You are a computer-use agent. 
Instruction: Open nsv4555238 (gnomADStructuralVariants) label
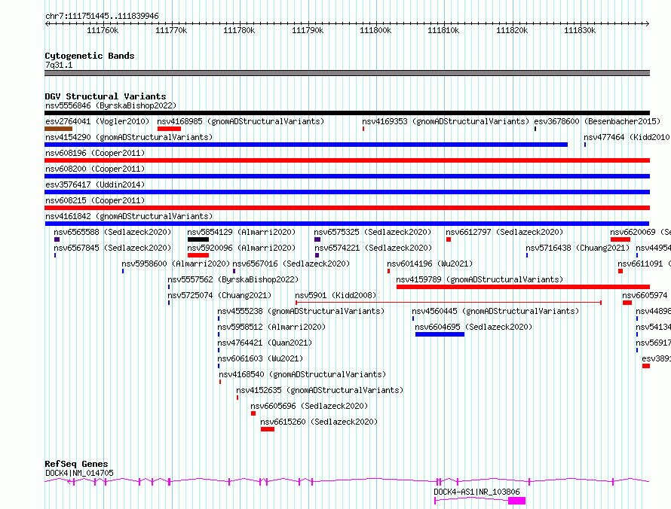301,311
